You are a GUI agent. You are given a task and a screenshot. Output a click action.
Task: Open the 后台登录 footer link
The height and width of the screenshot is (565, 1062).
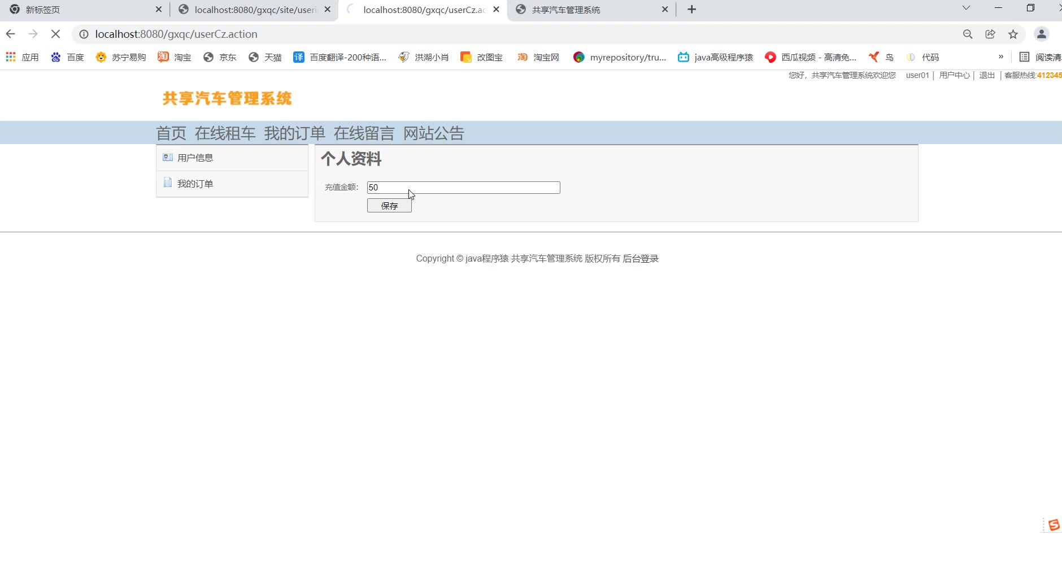coord(641,259)
